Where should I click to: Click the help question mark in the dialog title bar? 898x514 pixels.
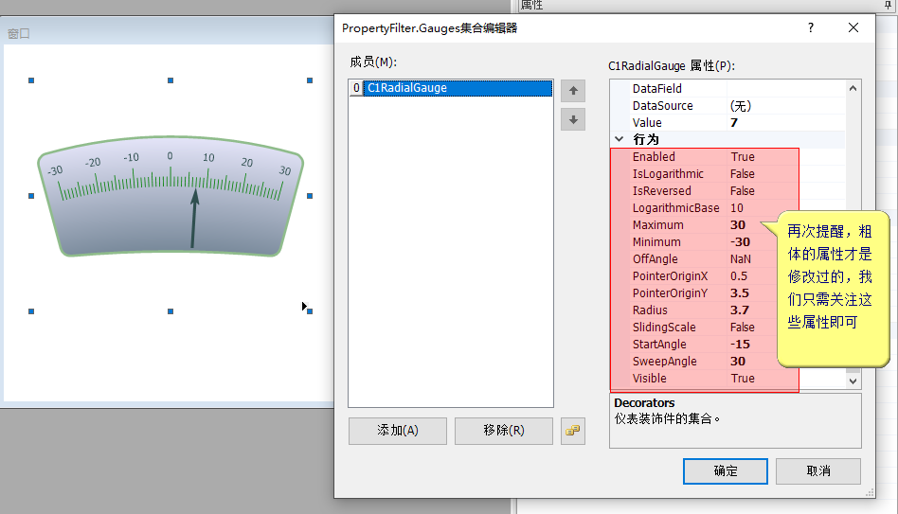(x=811, y=28)
